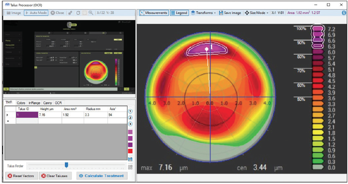The width and height of the screenshot is (348, 184).
Task: Toggle the Auto Mode button
Action: click(36, 13)
